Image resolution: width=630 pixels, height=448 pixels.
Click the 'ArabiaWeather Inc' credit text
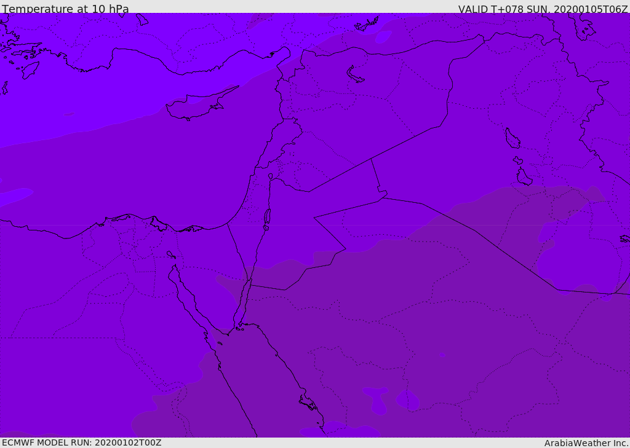(586, 443)
